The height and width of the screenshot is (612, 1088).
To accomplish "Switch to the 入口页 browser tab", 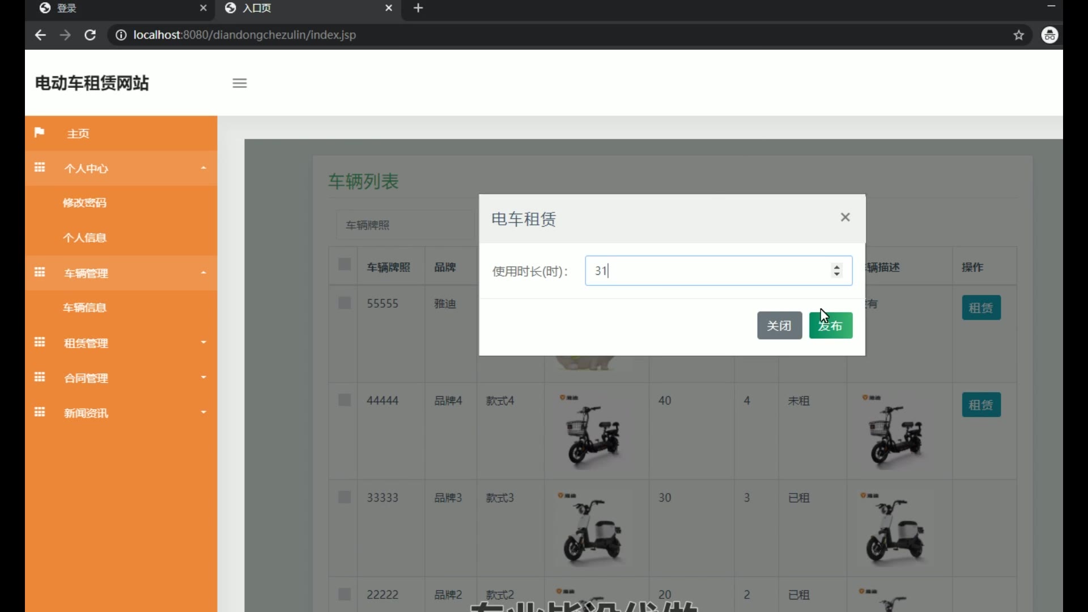I will (308, 8).
